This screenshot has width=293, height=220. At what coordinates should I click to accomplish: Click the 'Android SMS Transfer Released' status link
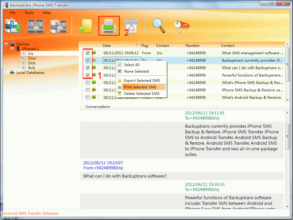(x=31, y=213)
